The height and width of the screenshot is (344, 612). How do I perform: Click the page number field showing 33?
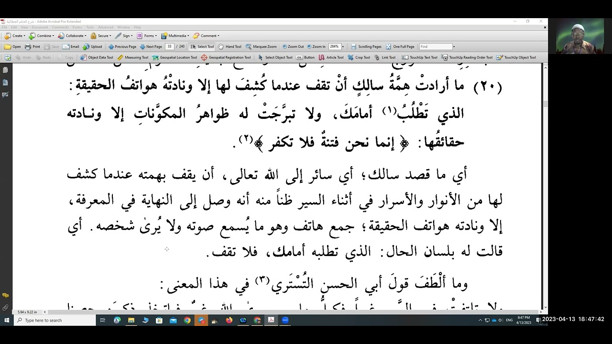click(x=169, y=46)
